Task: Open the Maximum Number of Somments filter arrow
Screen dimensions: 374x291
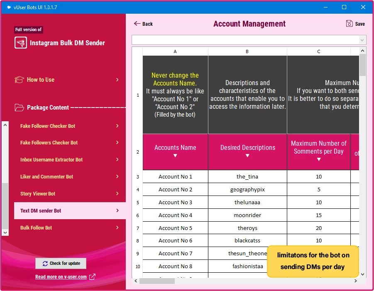Action: point(319,159)
